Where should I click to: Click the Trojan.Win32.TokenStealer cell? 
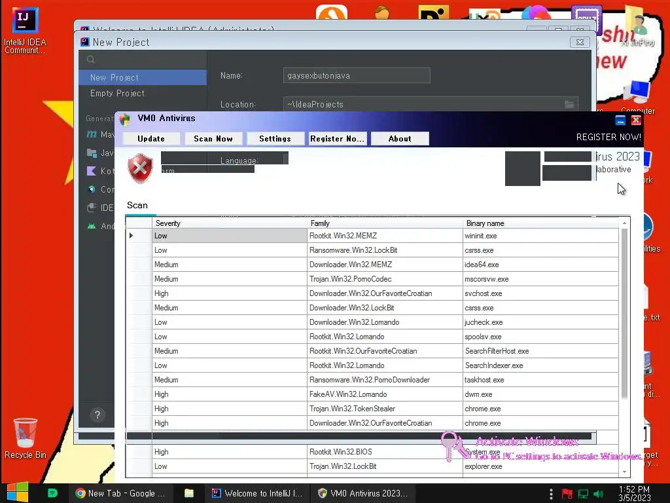(x=385, y=409)
